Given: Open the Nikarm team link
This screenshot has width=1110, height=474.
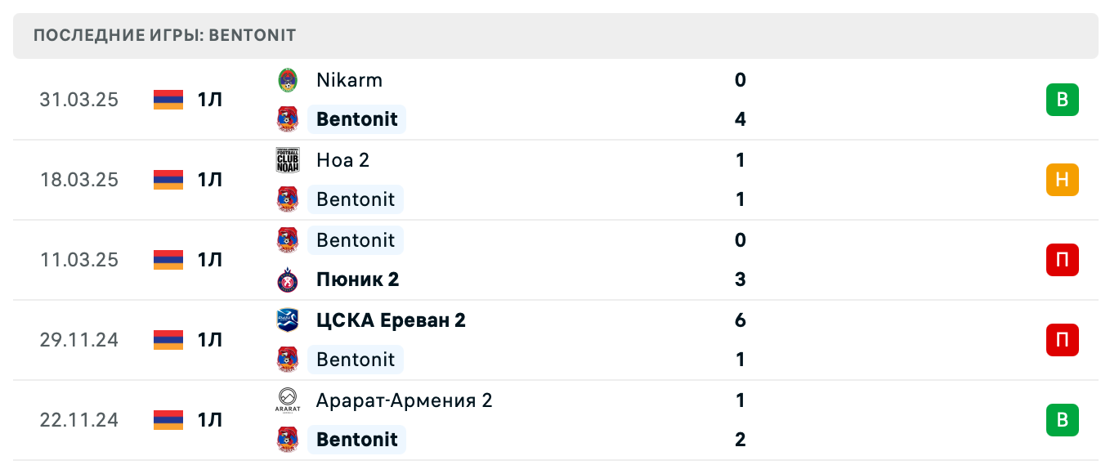Looking at the screenshot, I should click(349, 80).
